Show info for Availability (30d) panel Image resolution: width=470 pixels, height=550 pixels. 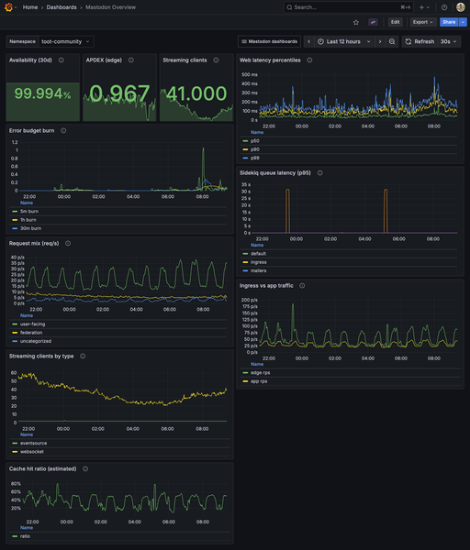(x=62, y=60)
